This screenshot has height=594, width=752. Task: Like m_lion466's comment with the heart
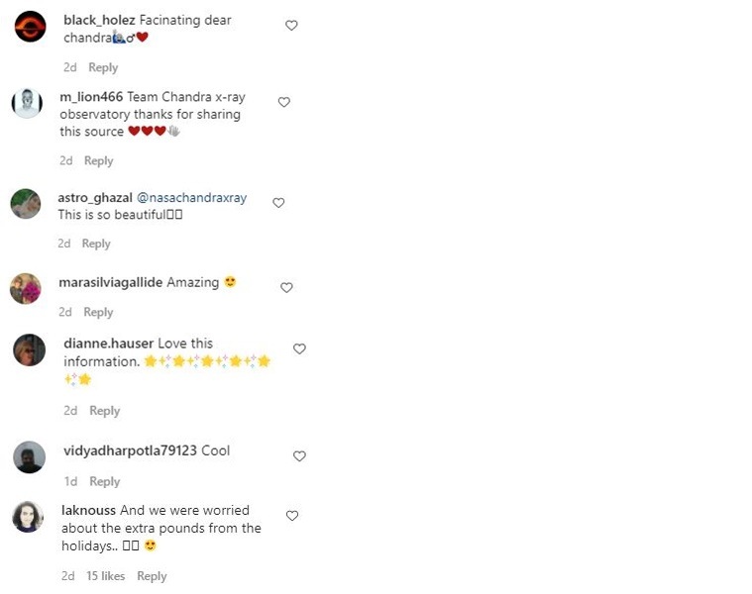point(284,102)
